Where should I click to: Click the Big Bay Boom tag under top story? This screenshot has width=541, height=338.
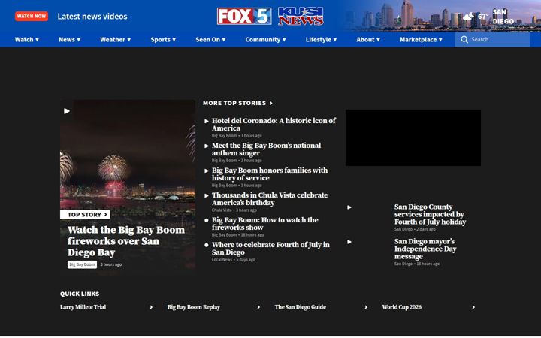tap(82, 264)
